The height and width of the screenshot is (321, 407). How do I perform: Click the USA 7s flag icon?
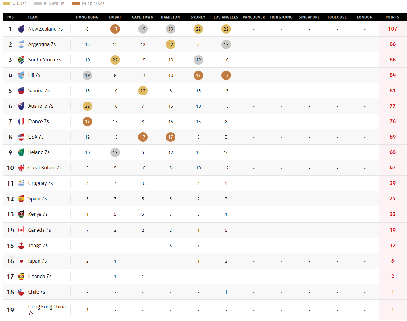click(x=21, y=137)
